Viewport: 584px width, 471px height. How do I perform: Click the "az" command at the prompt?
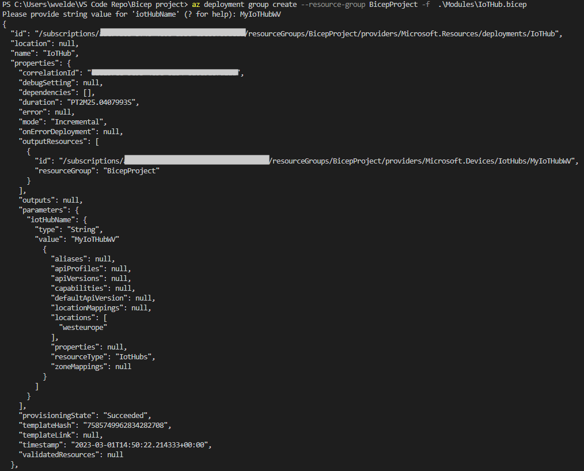point(196,5)
